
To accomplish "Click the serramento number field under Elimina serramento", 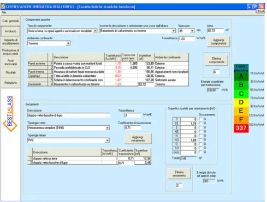I will [x=179, y=186].
